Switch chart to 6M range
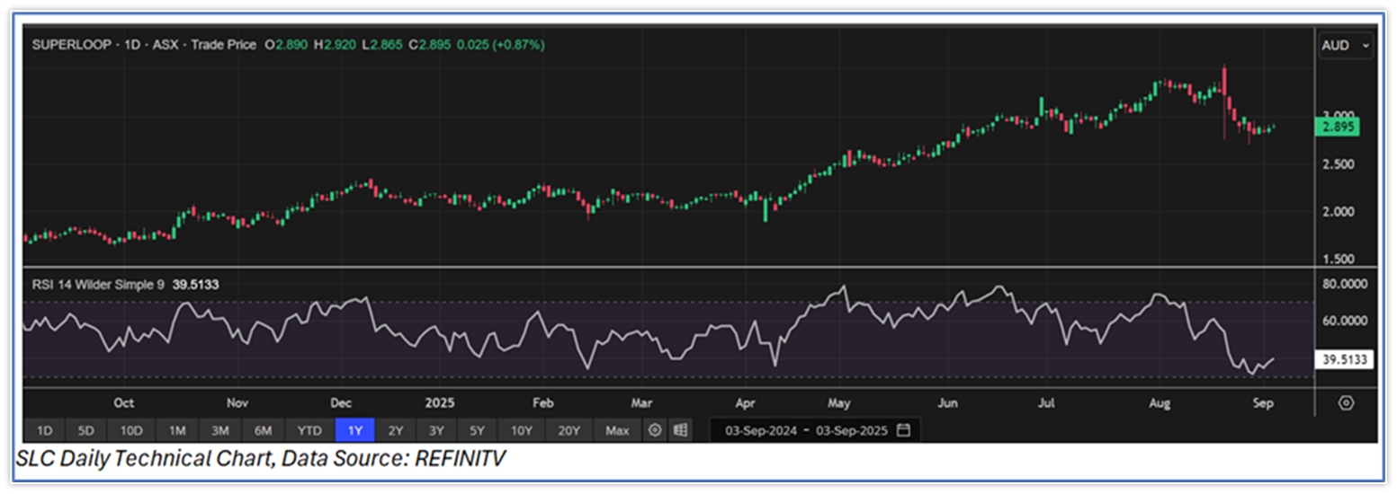1397x494 pixels. pos(264,430)
